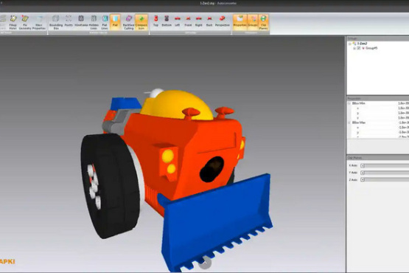
Task: Switch to Perspective view
Action: tap(223, 21)
